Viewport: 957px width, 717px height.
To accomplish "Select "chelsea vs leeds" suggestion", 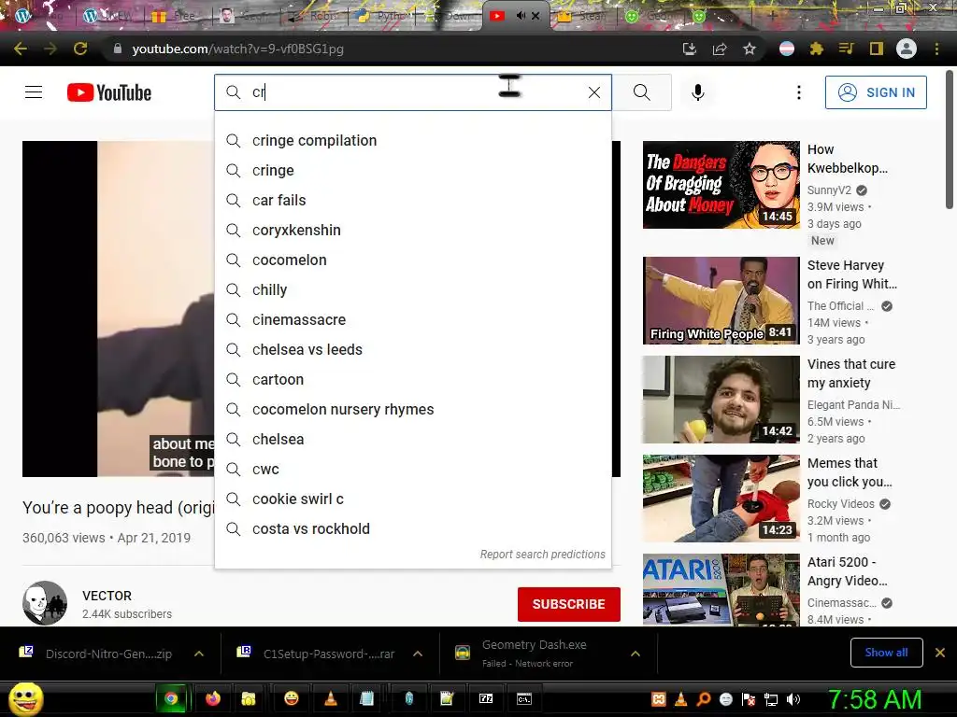I will coord(412,350).
